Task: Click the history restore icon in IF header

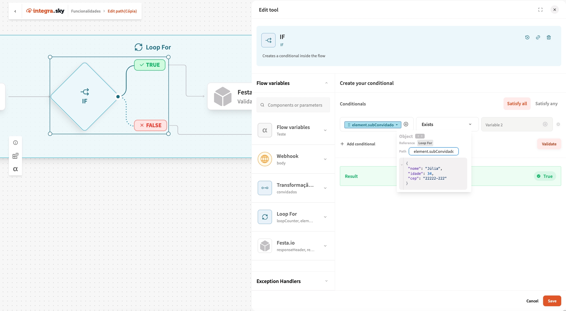Action: (x=527, y=38)
